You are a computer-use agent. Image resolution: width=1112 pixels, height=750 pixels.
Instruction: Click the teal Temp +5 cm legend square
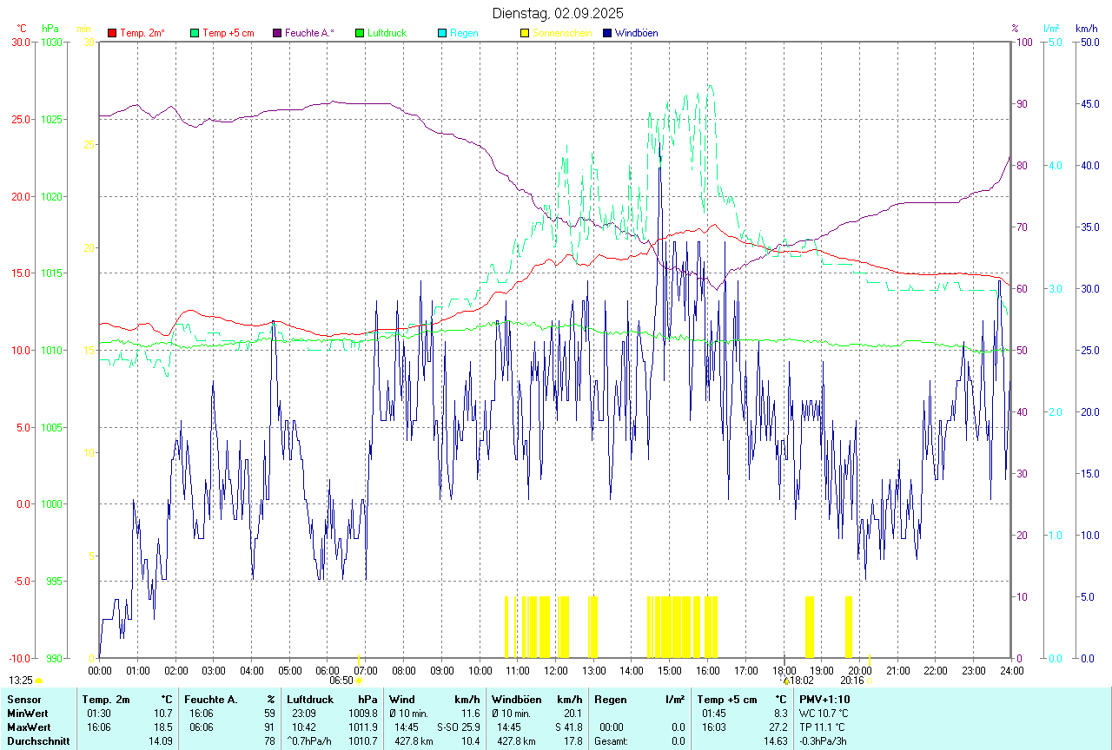pyautogui.click(x=195, y=33)
